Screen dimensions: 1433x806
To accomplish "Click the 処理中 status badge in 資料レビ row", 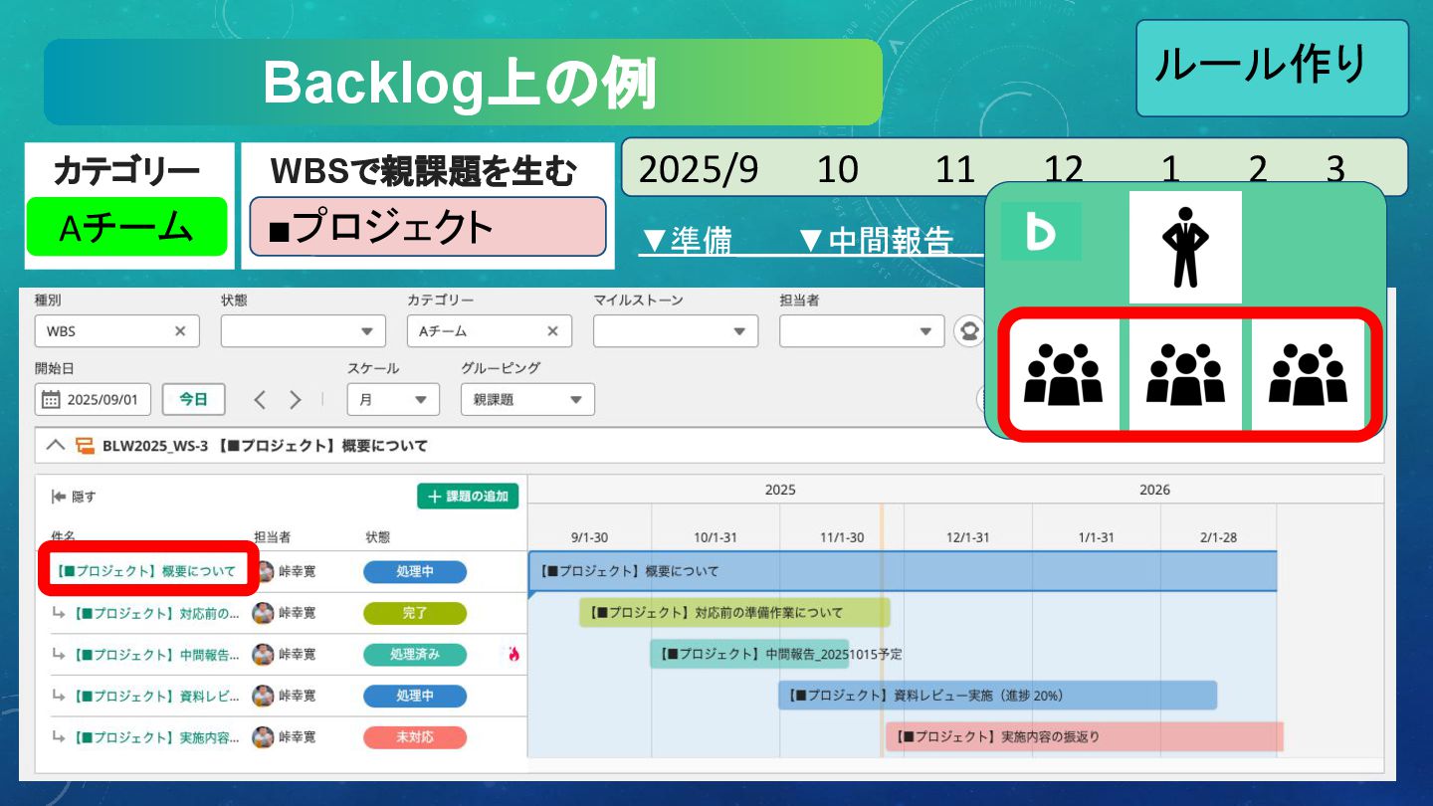I will (x=415, y=696).
